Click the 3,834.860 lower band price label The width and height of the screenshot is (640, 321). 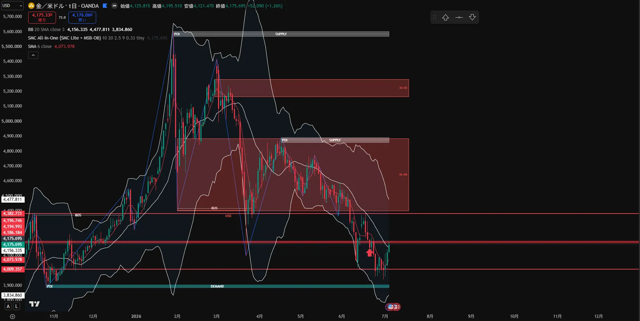point(13,295)
